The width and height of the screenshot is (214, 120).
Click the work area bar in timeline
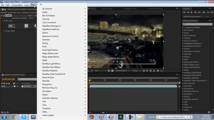click(133, 83)
